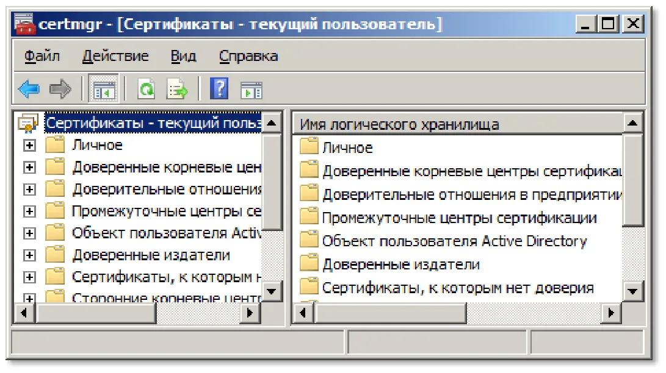Expand the Промежуточные центры tree node
The width and height of the screenshot is (666, 373).
(29, 211)
